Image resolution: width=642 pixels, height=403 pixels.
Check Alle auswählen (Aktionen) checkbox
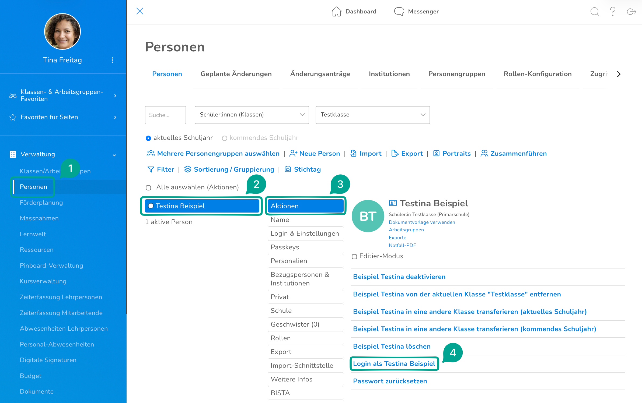pyautogui.click(x=148, y=188)
